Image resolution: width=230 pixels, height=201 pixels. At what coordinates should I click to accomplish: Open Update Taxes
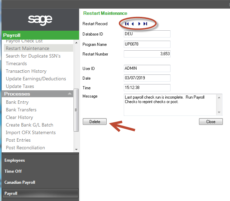pos(20,87)
